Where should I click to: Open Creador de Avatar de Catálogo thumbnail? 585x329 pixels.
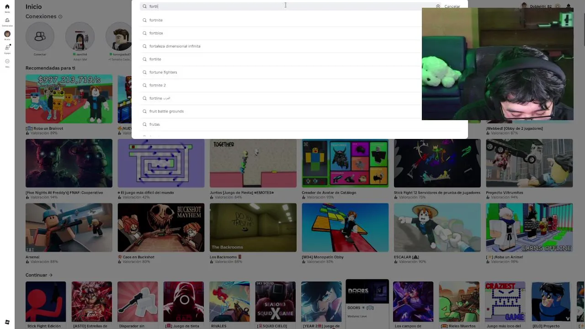(345, 163)
